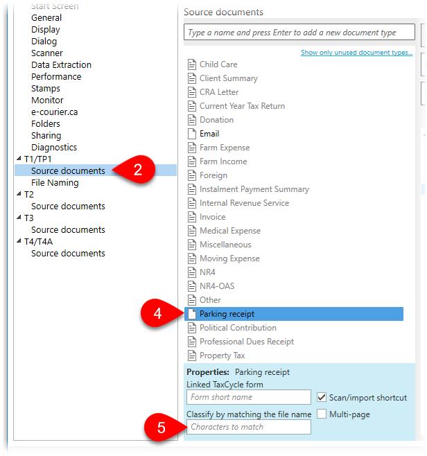Click the Email document type icon

point(192,134)
